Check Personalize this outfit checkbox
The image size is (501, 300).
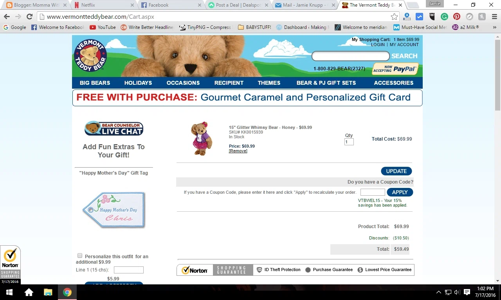click(x=80, y=255)
